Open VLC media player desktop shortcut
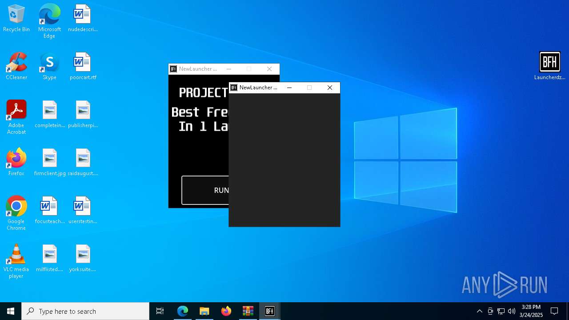The image size is (569, 320). [16, 261]
